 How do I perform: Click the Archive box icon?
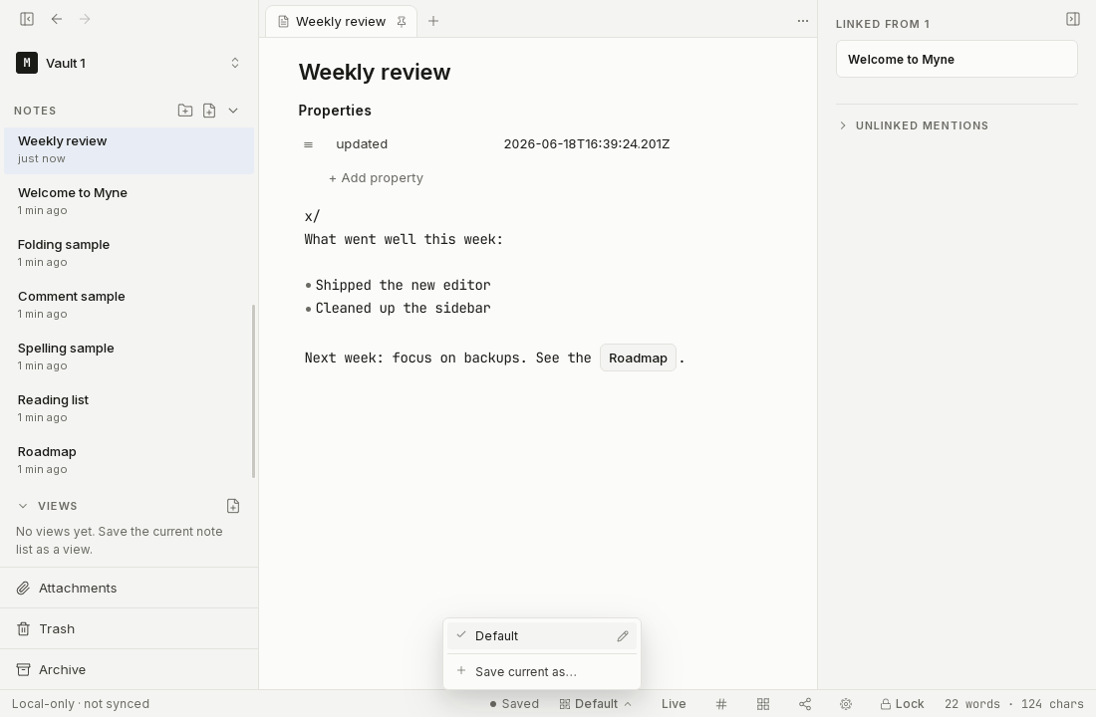(x=23, y=669)
